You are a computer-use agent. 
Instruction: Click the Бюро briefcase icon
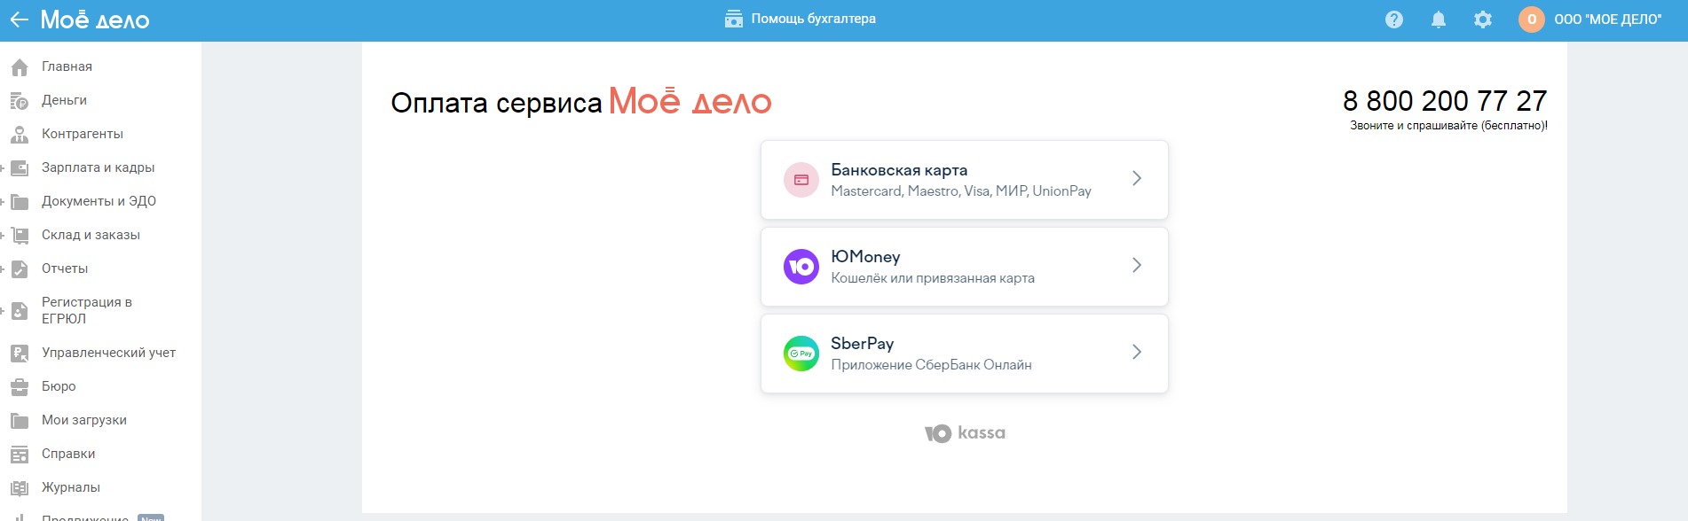(20, 387)
